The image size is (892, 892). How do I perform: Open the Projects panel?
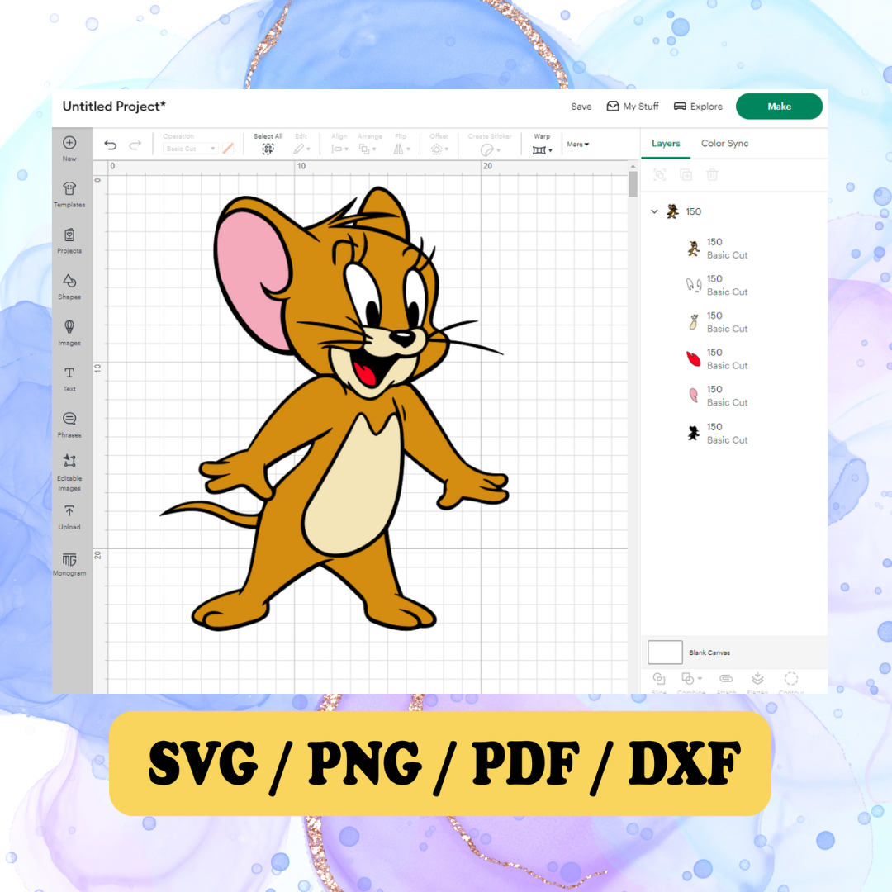(x=69, y=240)
